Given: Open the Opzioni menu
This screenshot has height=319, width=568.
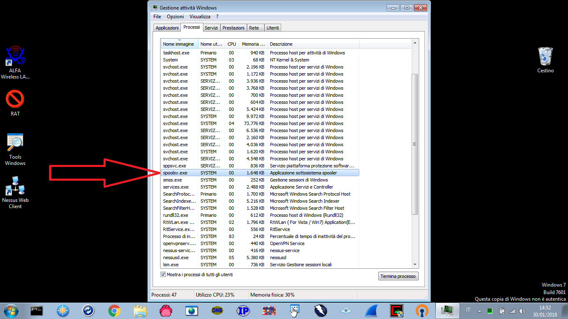Looking at the screenshot, I should click(175, 17).
